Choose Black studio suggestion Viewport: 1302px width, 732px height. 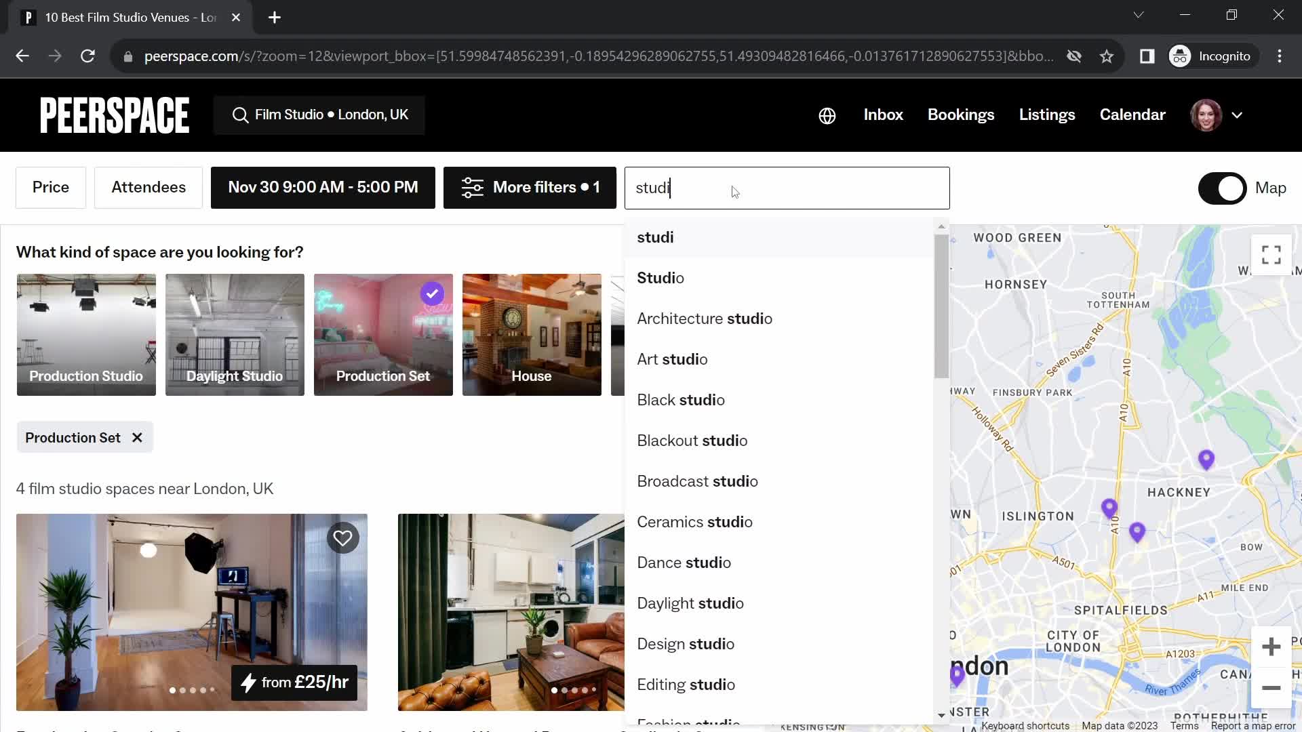click(x=778, y=400)
